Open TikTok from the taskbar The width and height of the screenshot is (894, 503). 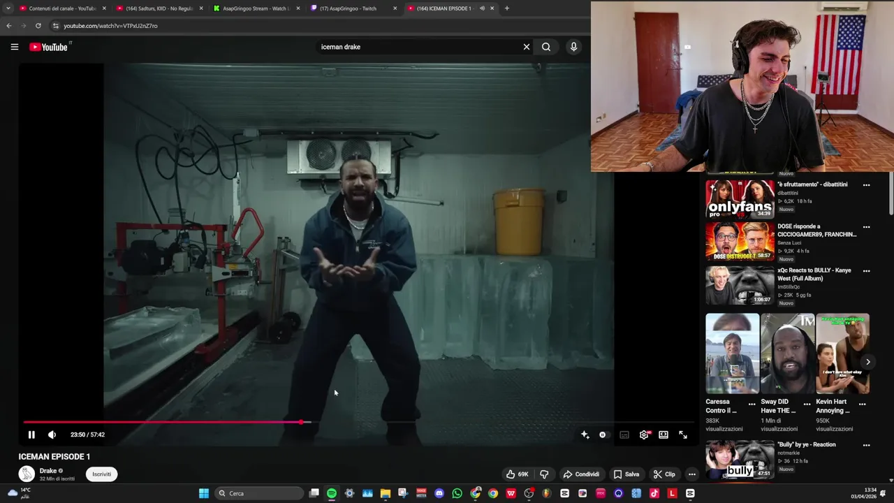click(654, 493)
